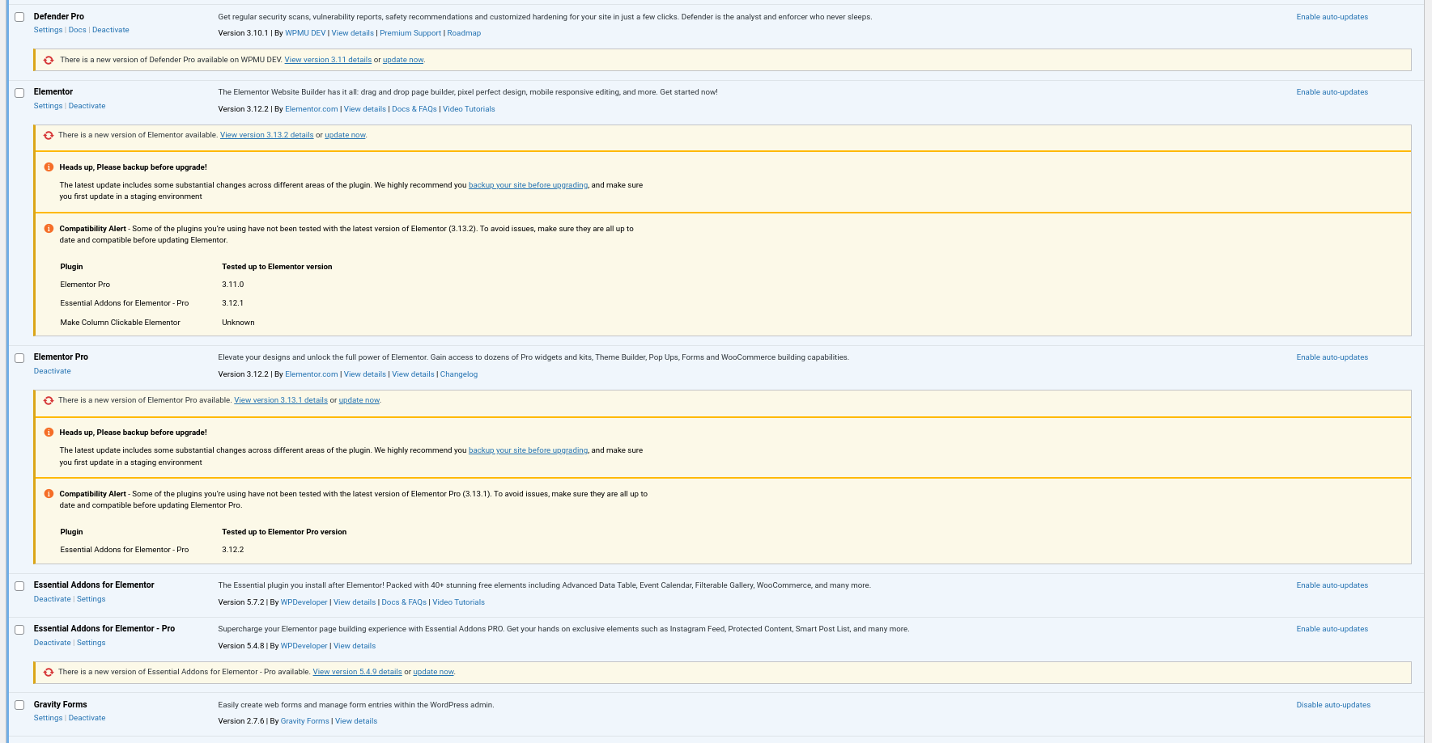Click Elementor Compatibility Alert warning icon
The width and height of the screenshot is (1432, 743).
[49, 229]
